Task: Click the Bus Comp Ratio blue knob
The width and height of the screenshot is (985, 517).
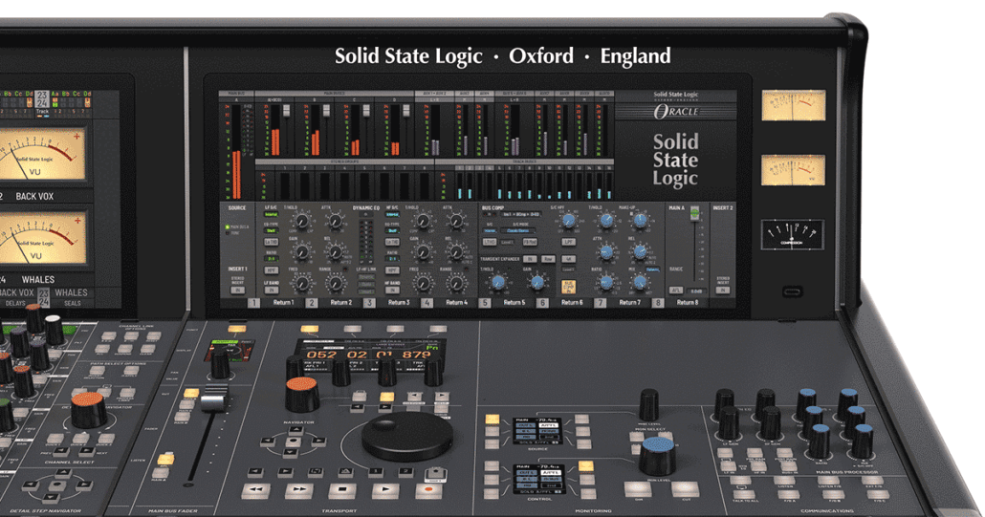Action: pos(606,282)
